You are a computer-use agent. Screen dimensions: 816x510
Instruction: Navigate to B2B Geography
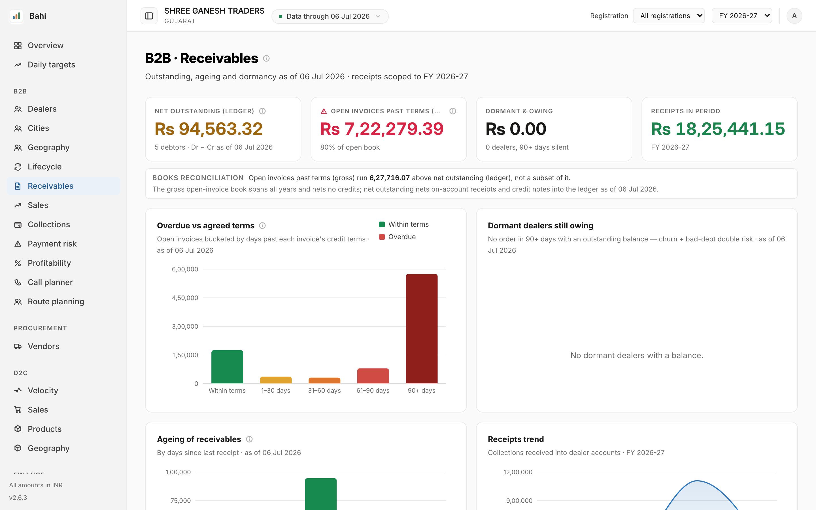tap(63, 147)
